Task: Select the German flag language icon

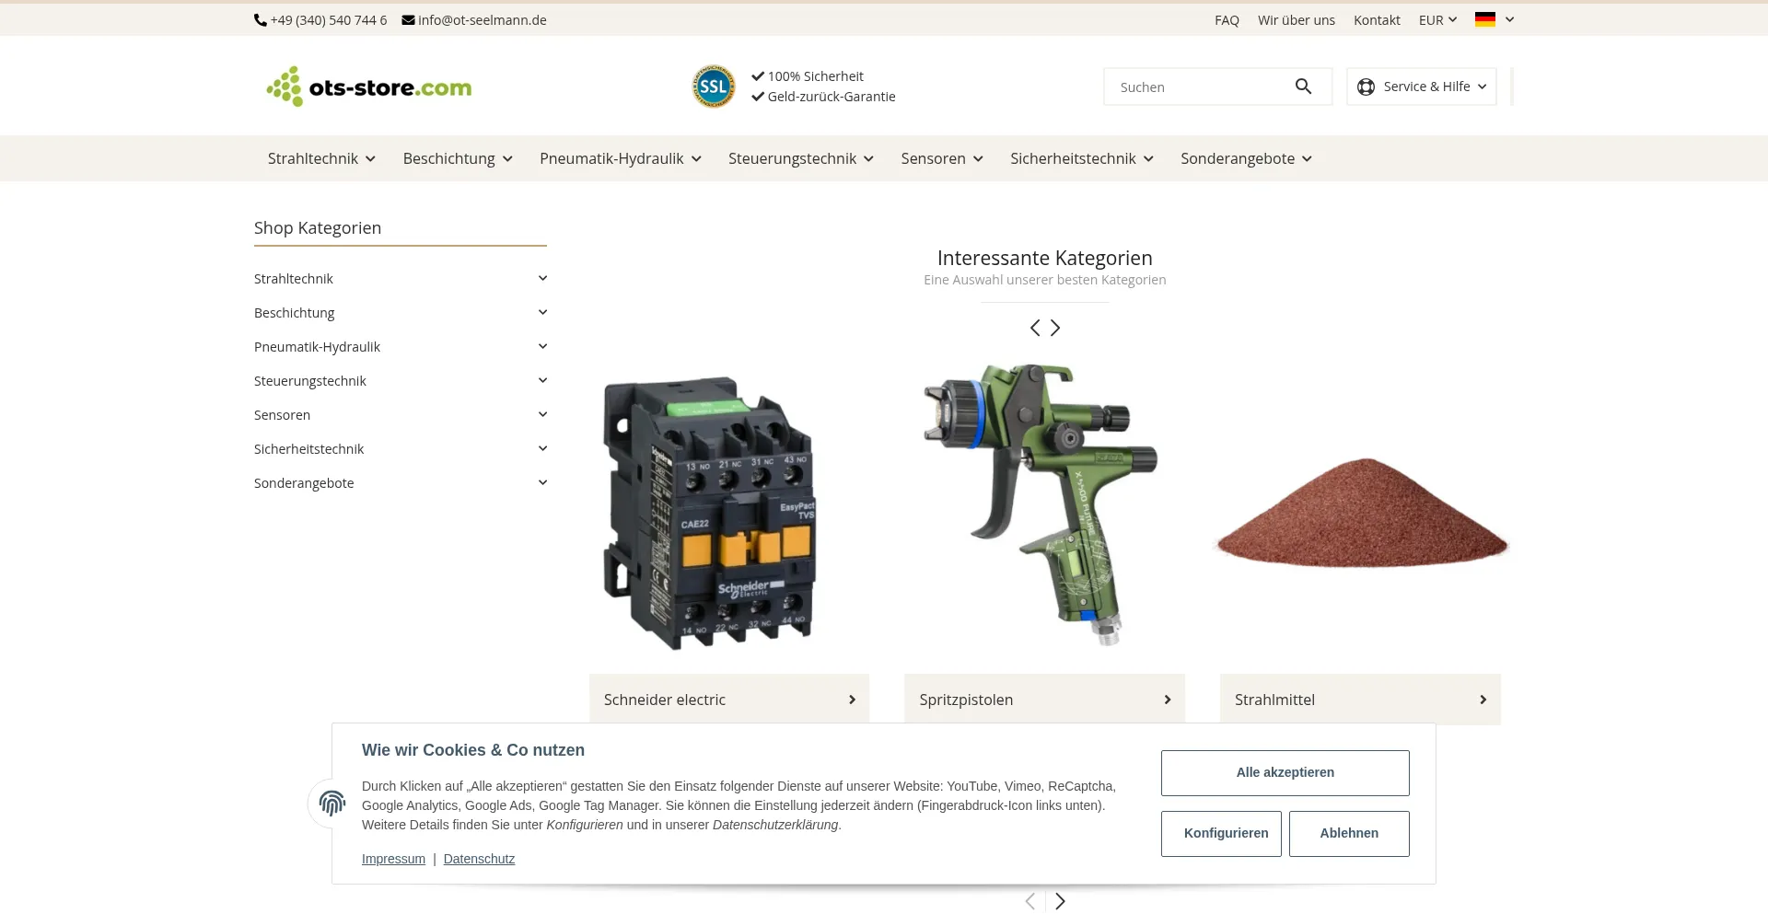Action: pyautogui.click(x=1485, y=19)
